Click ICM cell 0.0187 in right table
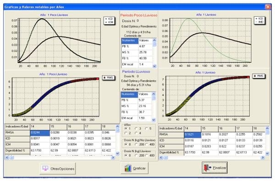The image size is (275, 181). pyautogui.click(x=192, y=147)
